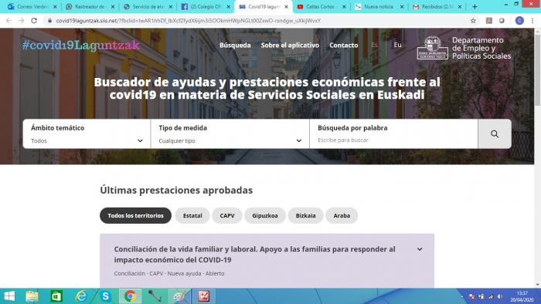Open the red application taskbar icon
541x304 pixels.
203,296
